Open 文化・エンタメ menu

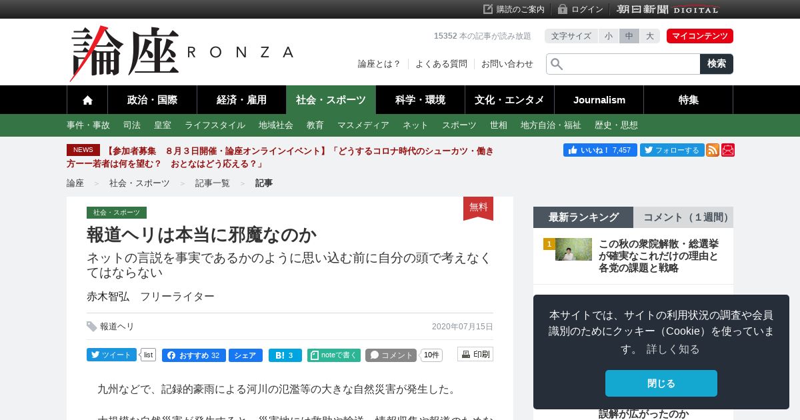click(509, 100)
